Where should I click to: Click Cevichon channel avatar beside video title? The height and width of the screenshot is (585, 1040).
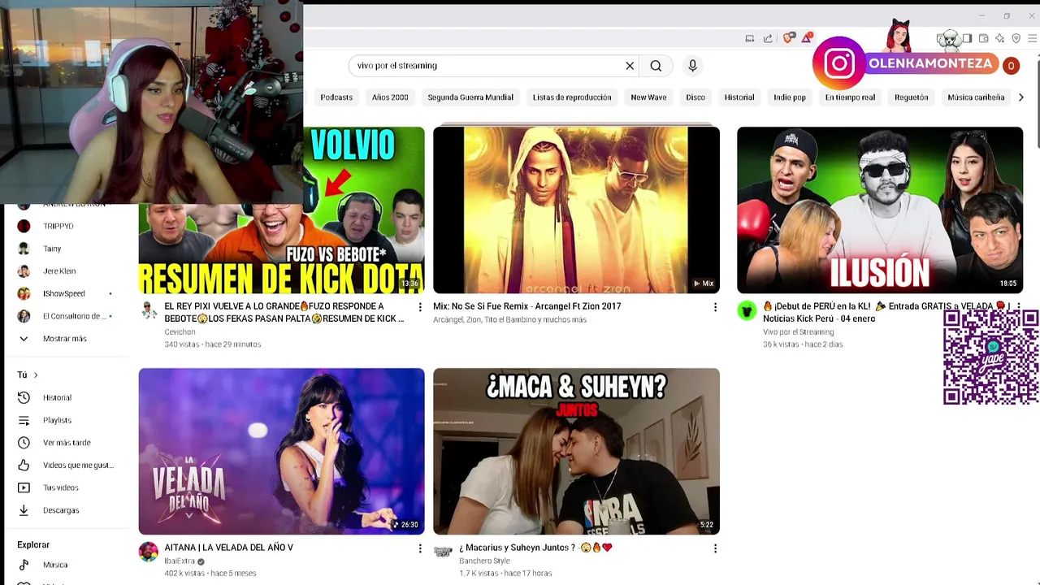click(x=149, y=310)
